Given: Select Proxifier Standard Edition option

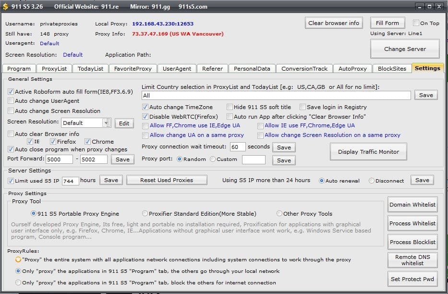Looking at the screenshot, I should point(145,213).
